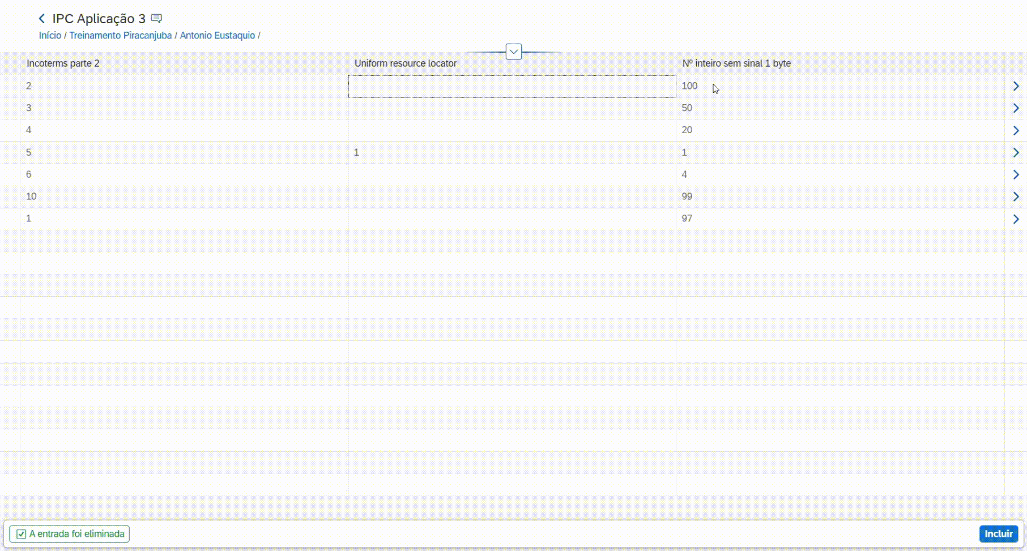This screenshot has width=1027, height=551.
Task: Open details arrow for Incoterms row 6
Action: click(1016, 174)
